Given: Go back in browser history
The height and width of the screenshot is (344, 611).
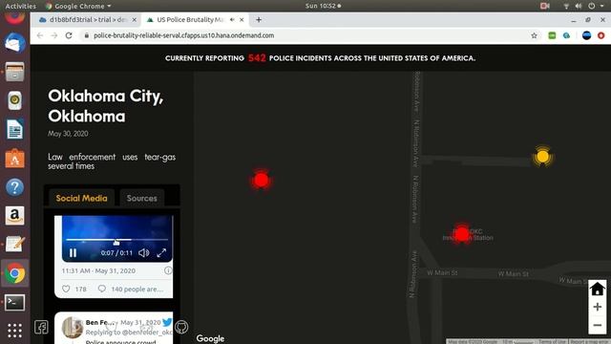Looking at the screenshot, I should coord(40,35).
